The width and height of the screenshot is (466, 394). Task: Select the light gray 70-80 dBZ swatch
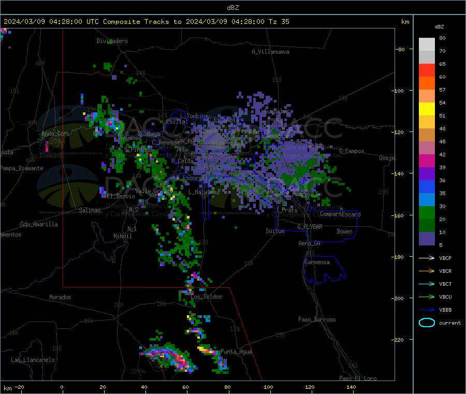click(x=427, y=45)
